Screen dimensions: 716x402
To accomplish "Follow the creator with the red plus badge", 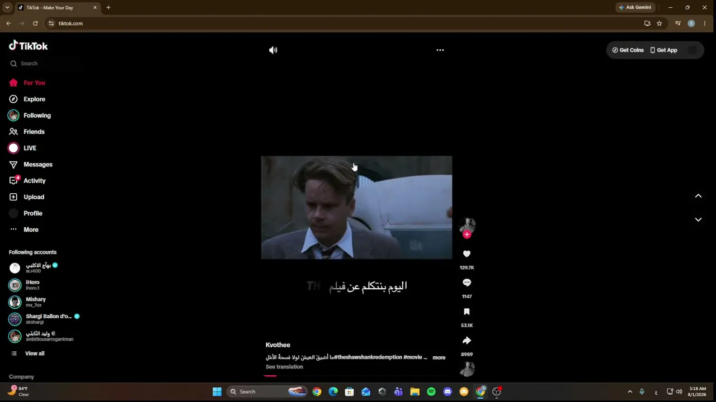I will point(467,234).
